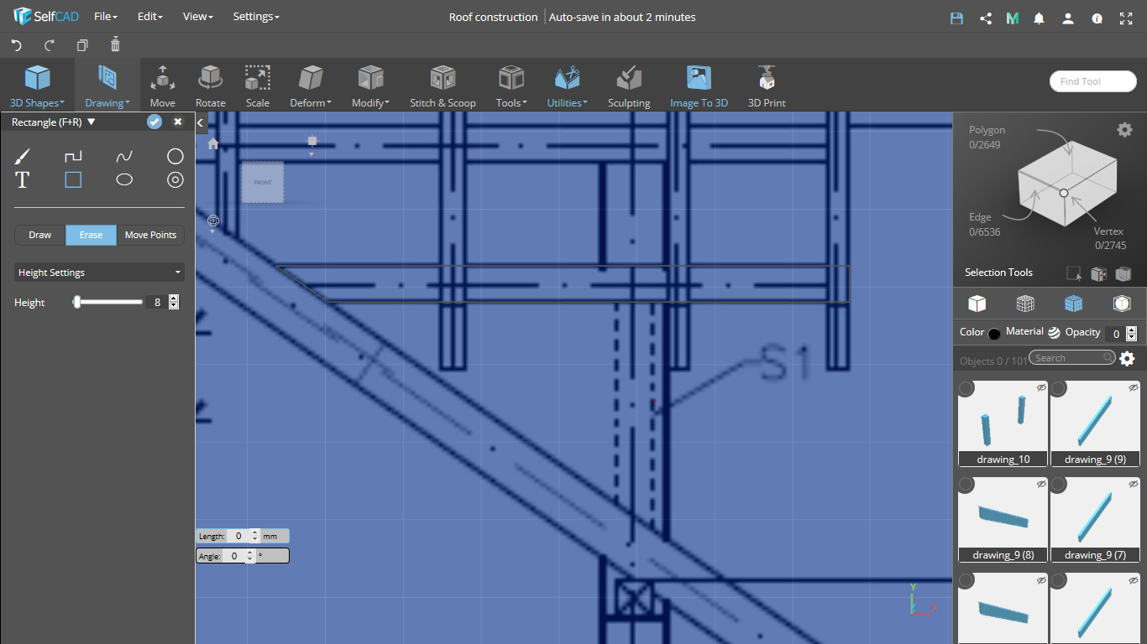Open selection settings gear icon
The width and height of the screenshot is (1147, 644).
point(1124,129)
